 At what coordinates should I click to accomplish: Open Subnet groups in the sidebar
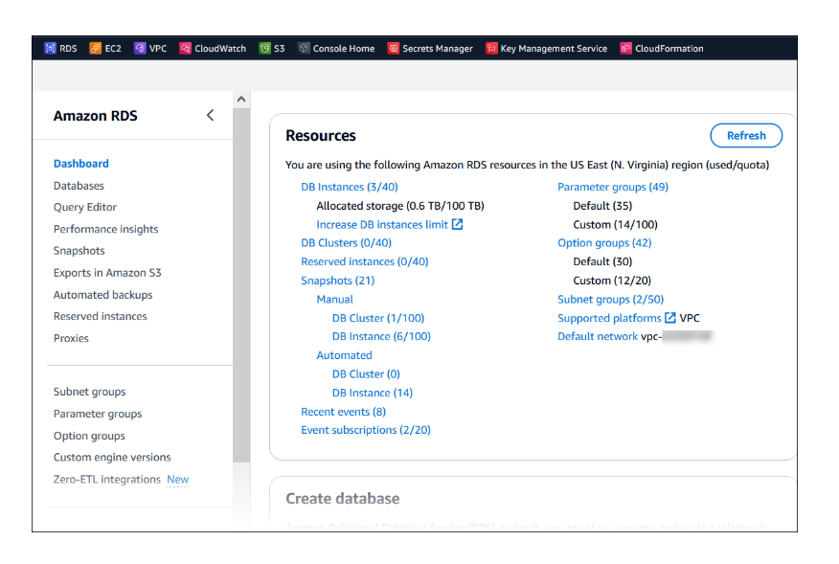tap(89, 392)
